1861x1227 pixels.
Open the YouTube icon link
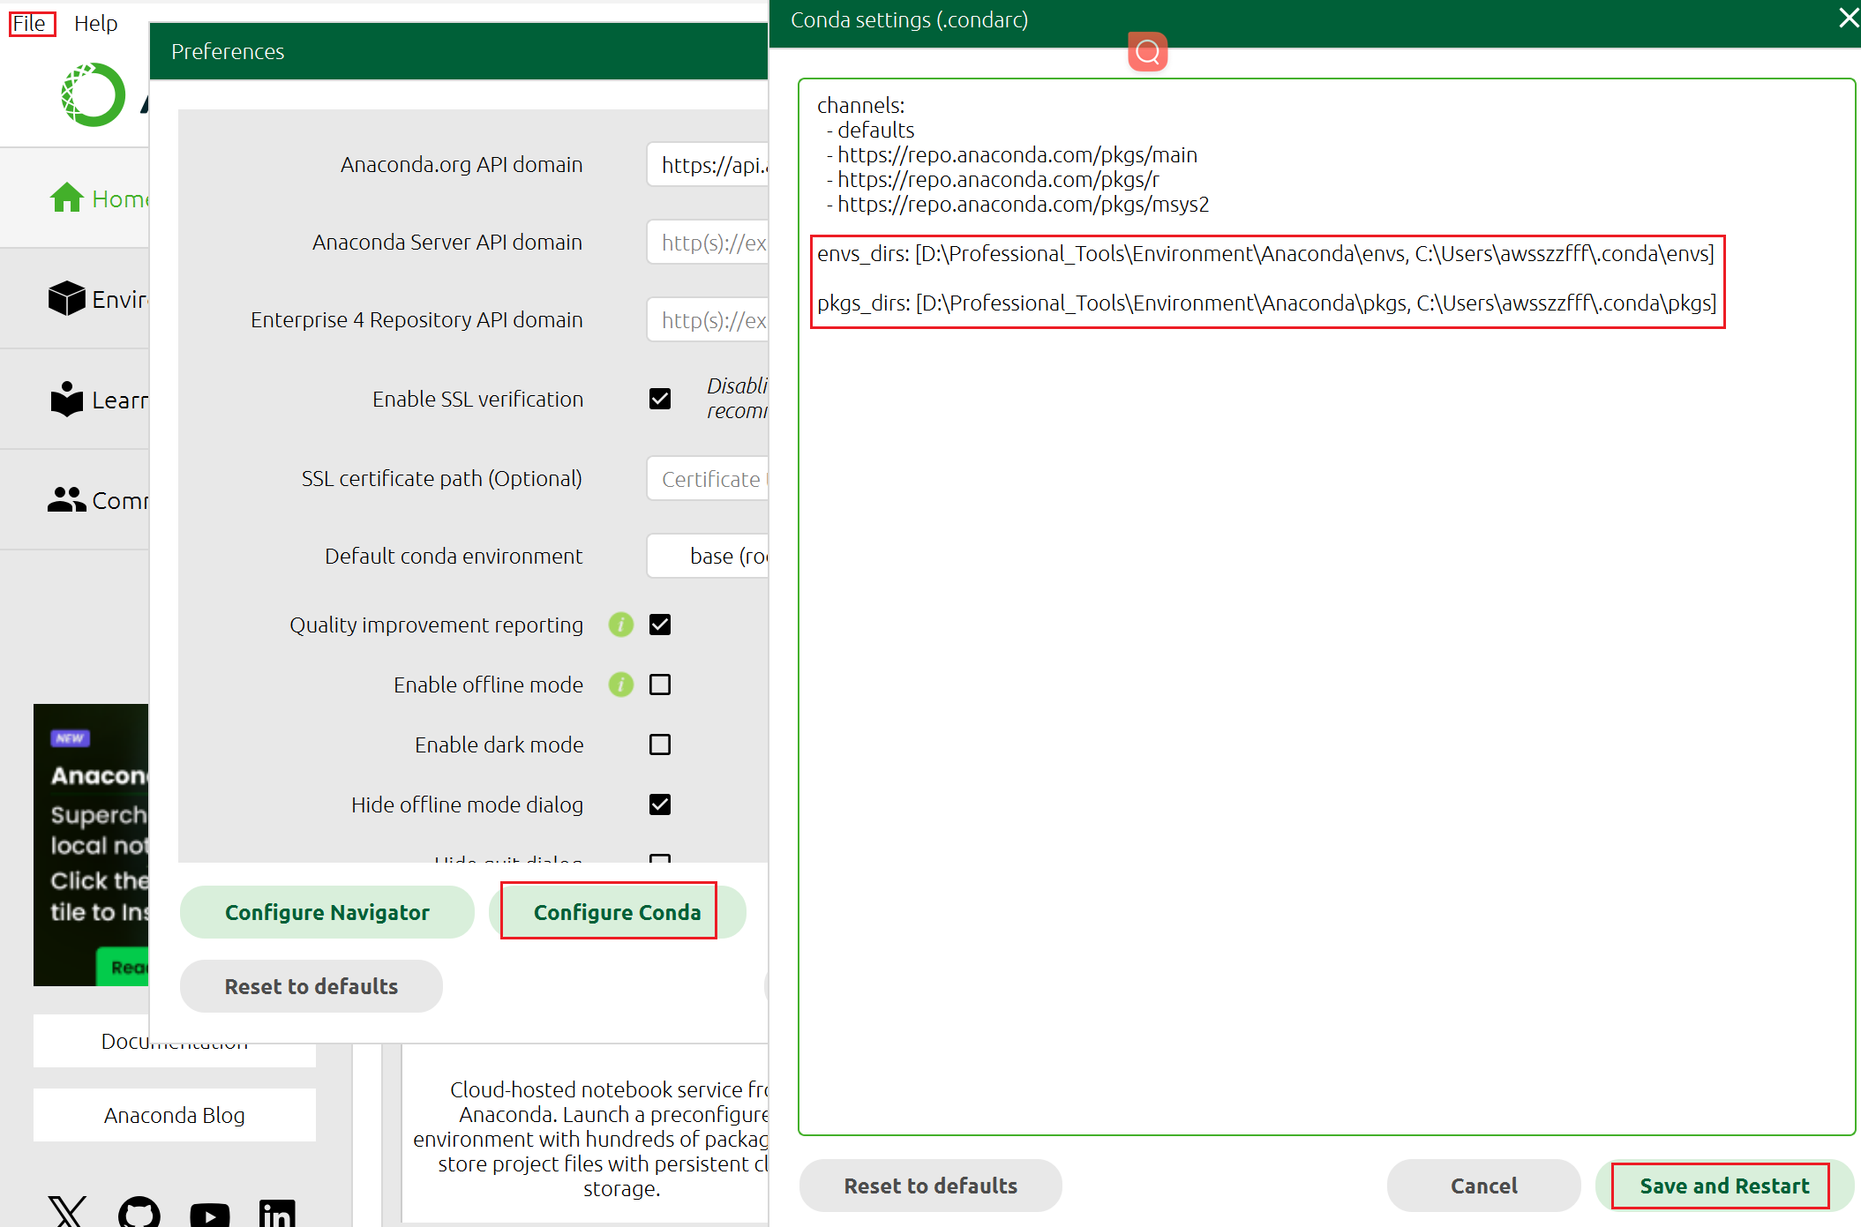click(209, 1215)
